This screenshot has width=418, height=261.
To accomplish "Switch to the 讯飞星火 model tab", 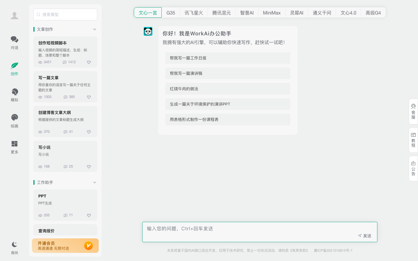I will click(193, 12).
